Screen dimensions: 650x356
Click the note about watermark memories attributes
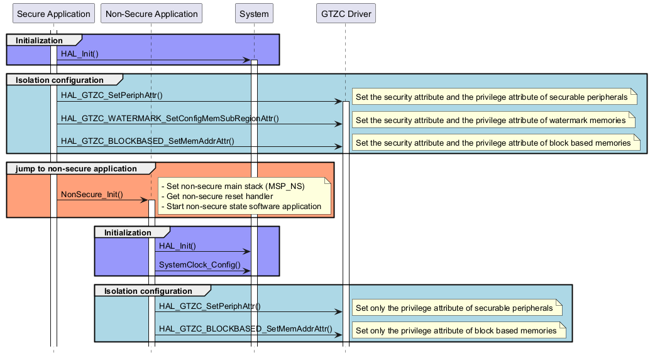[493, 120]
